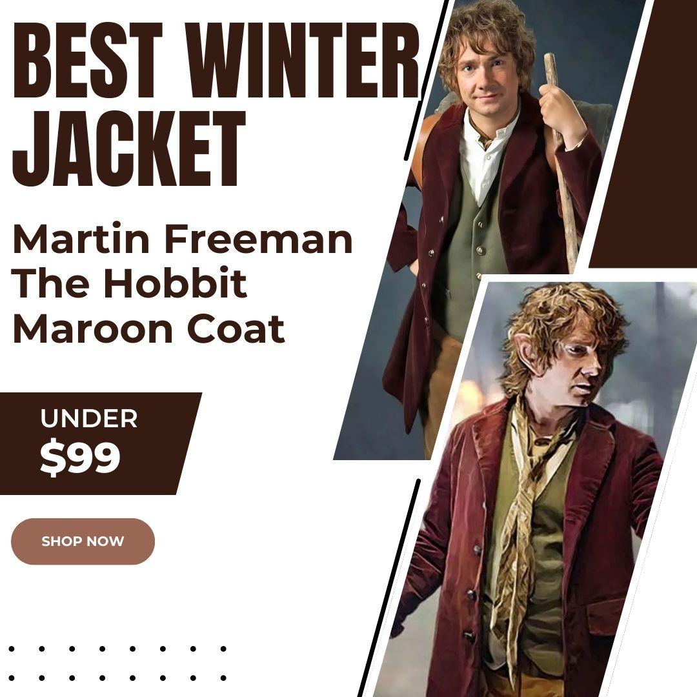Click the black diagonal stripe near top photo
Image resolution: width=697 pixels, height=697 pixels.
click(425, 80)
